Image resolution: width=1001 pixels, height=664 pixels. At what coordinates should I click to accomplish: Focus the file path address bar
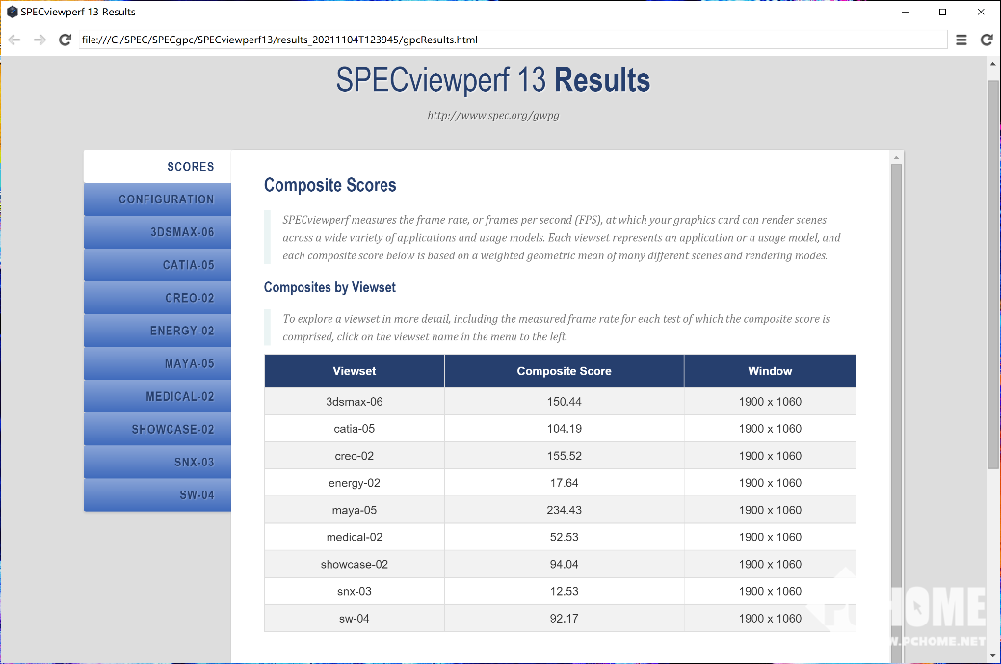click(513, 40)
